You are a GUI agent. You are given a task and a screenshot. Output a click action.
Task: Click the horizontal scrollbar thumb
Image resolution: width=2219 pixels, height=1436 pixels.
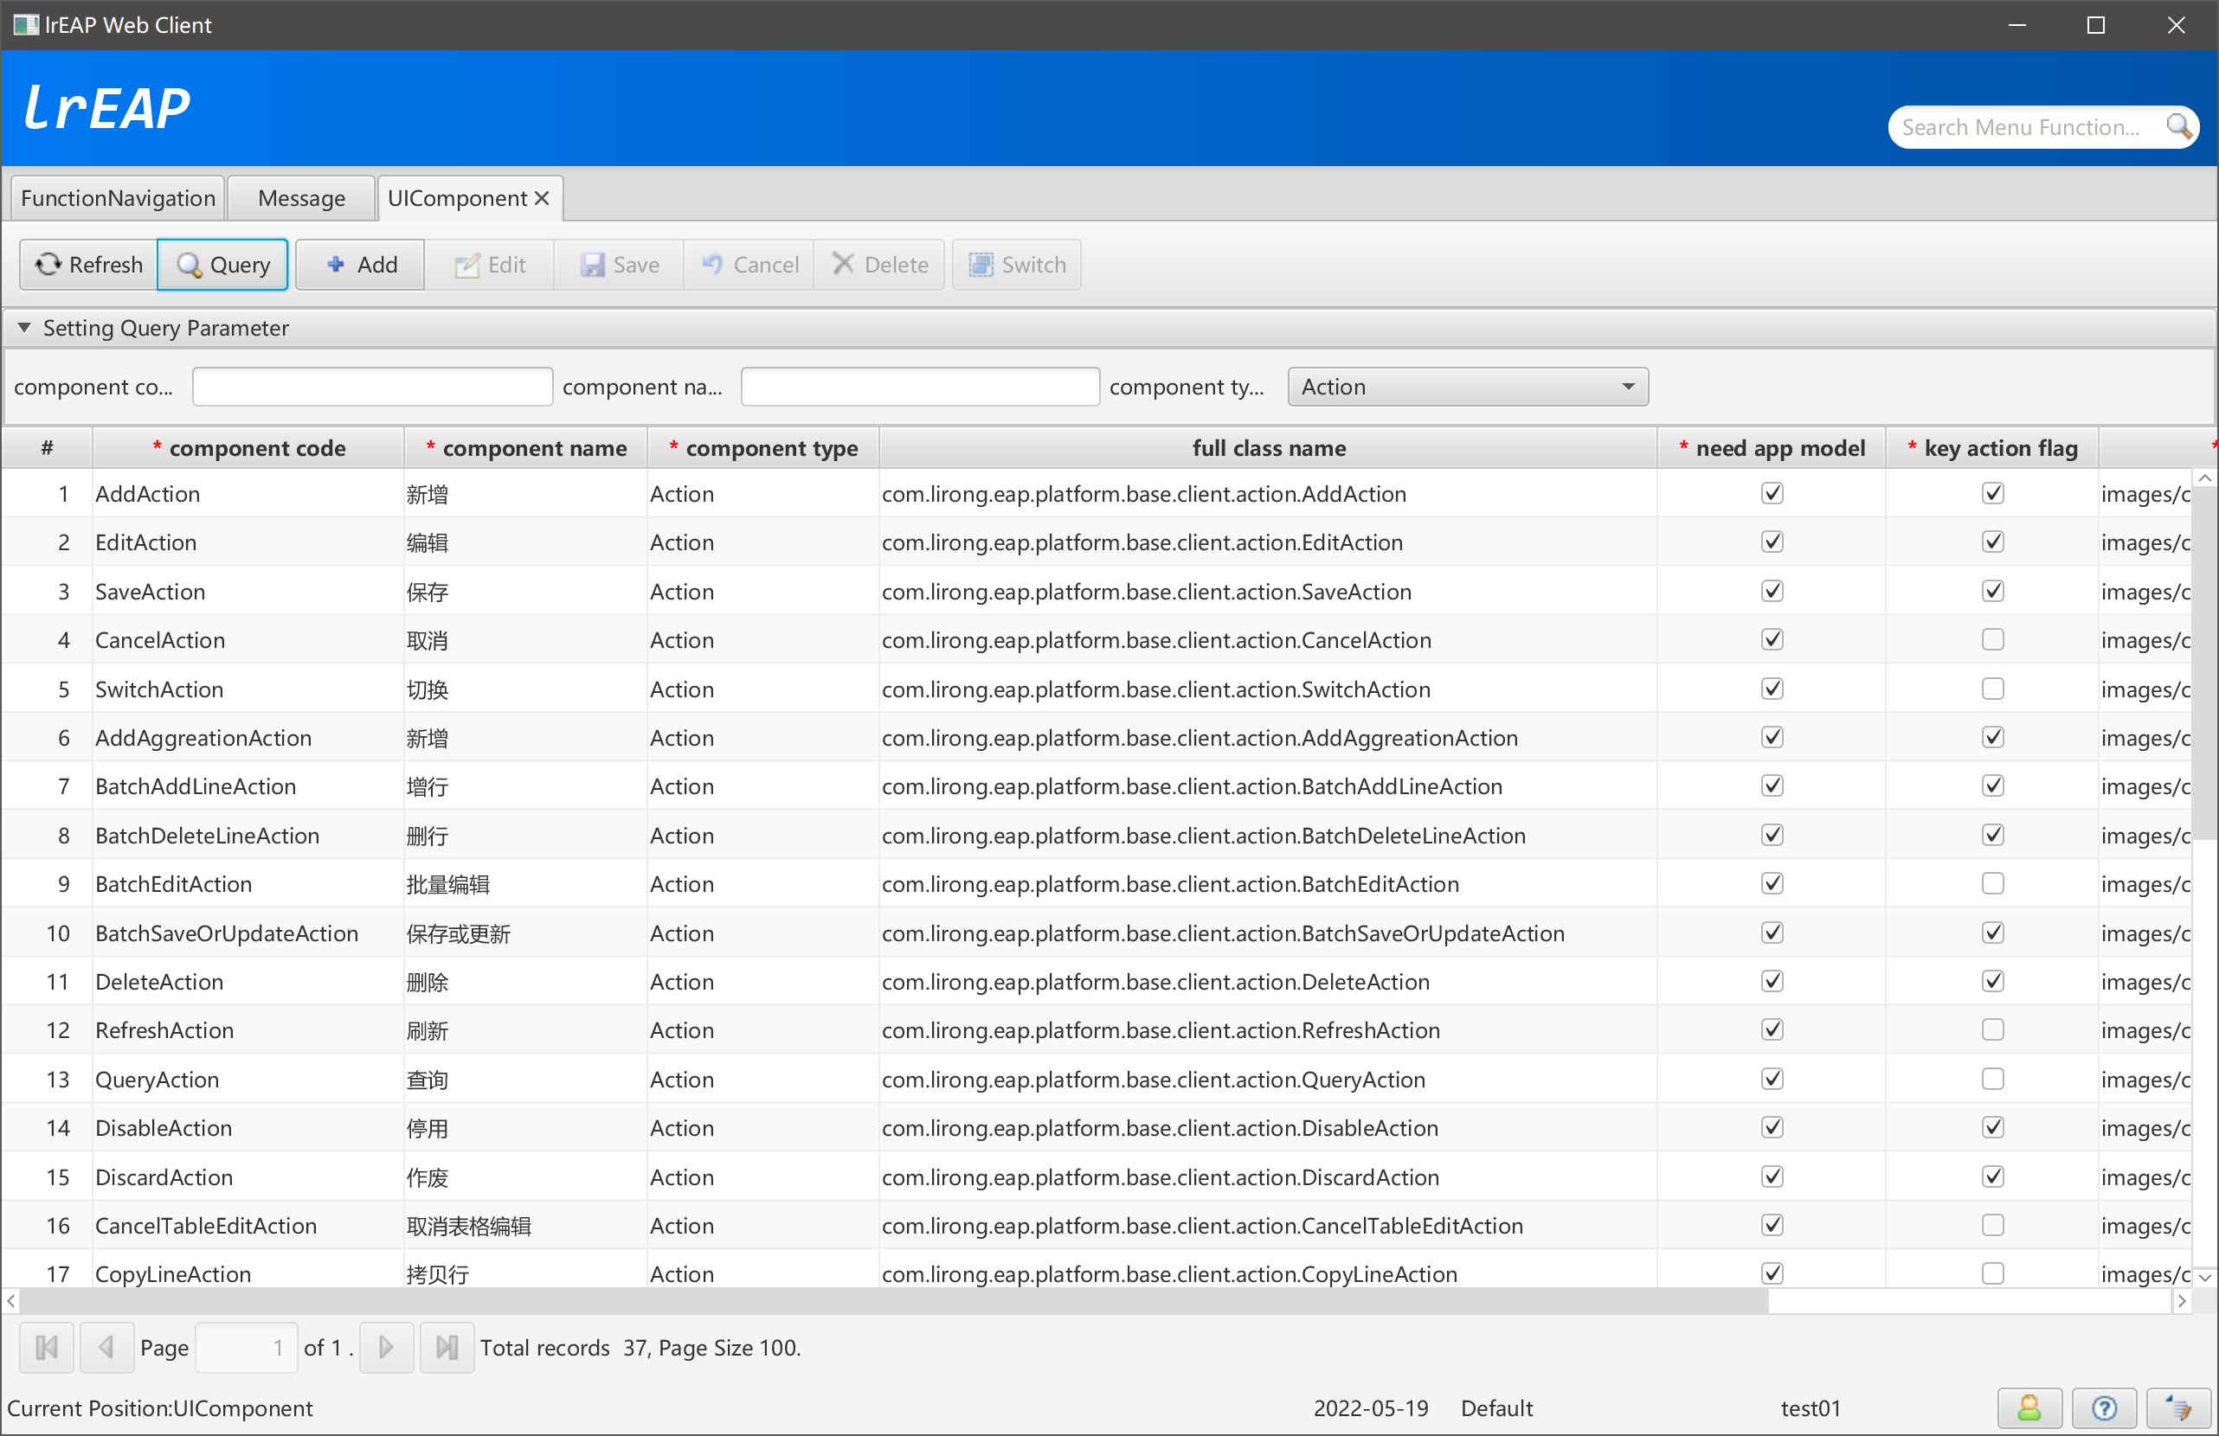pos(893,1301)
